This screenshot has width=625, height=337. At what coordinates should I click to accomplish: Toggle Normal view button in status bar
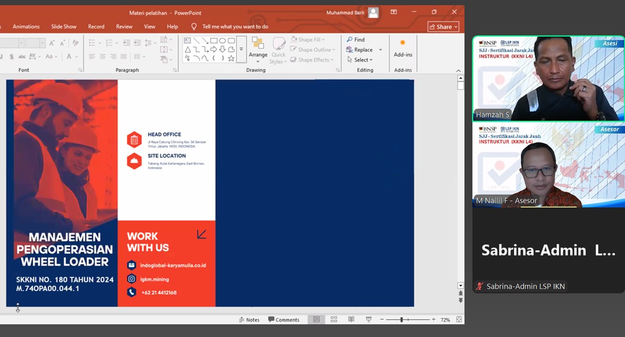click(316, 320)
